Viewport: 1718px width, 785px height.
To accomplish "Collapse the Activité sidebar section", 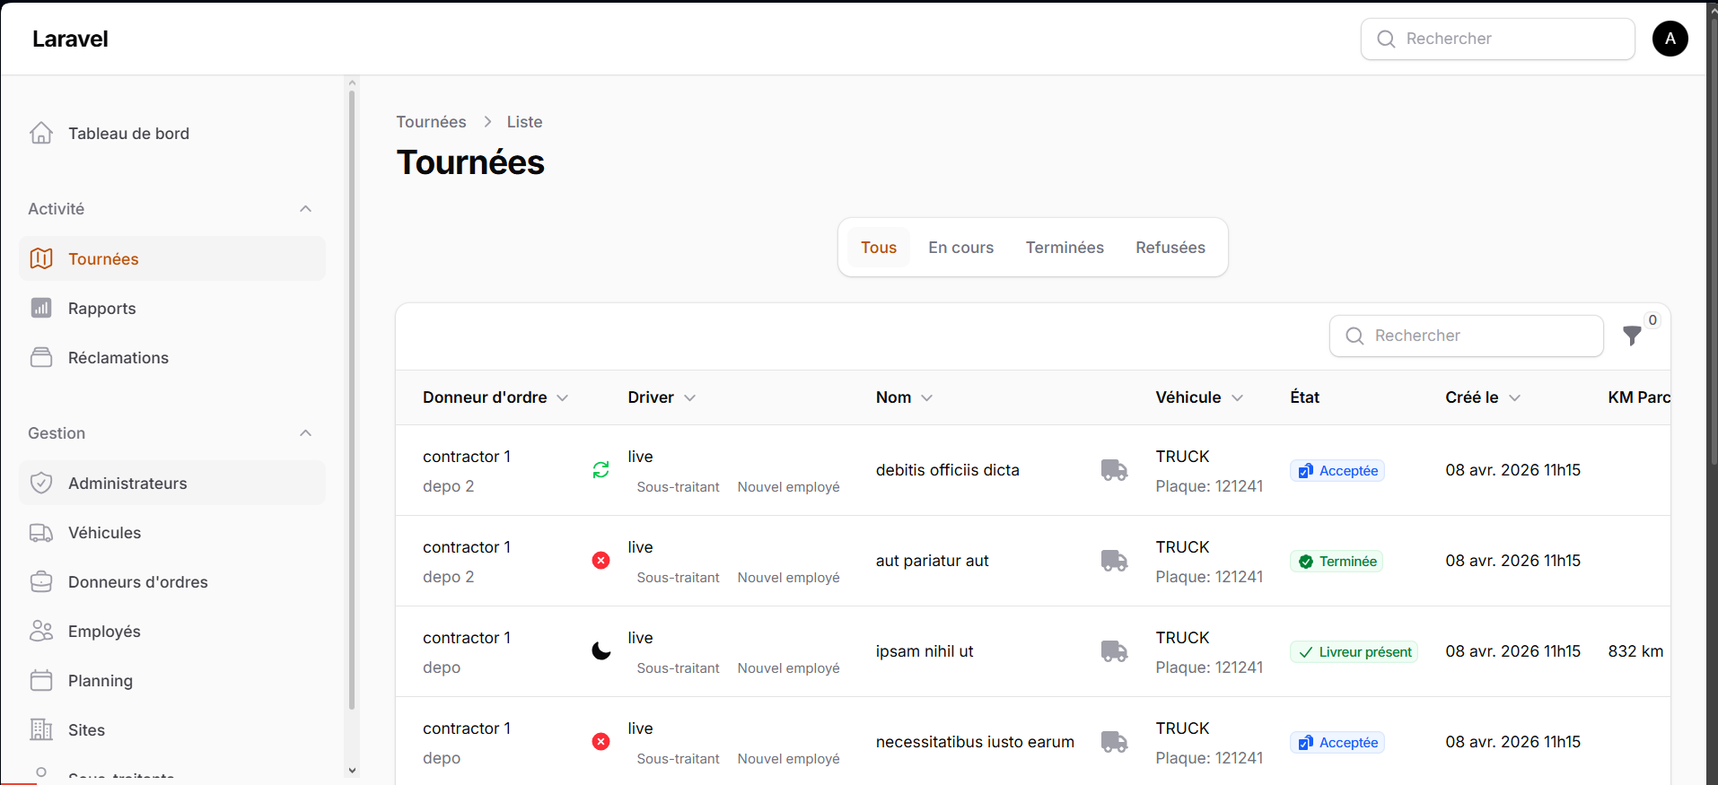I will click(305, 209).
